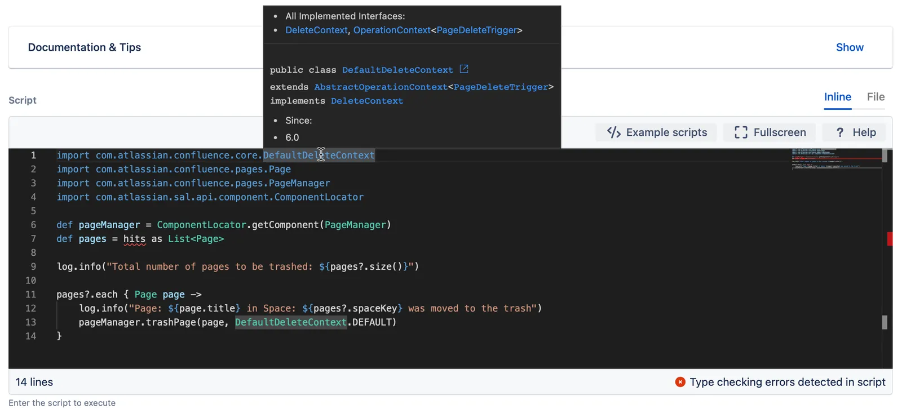The height and width of the screenshot is (409, 902).
Task: Click the import on line 4 ComponentLocator
Action: (x=319, y=197)
